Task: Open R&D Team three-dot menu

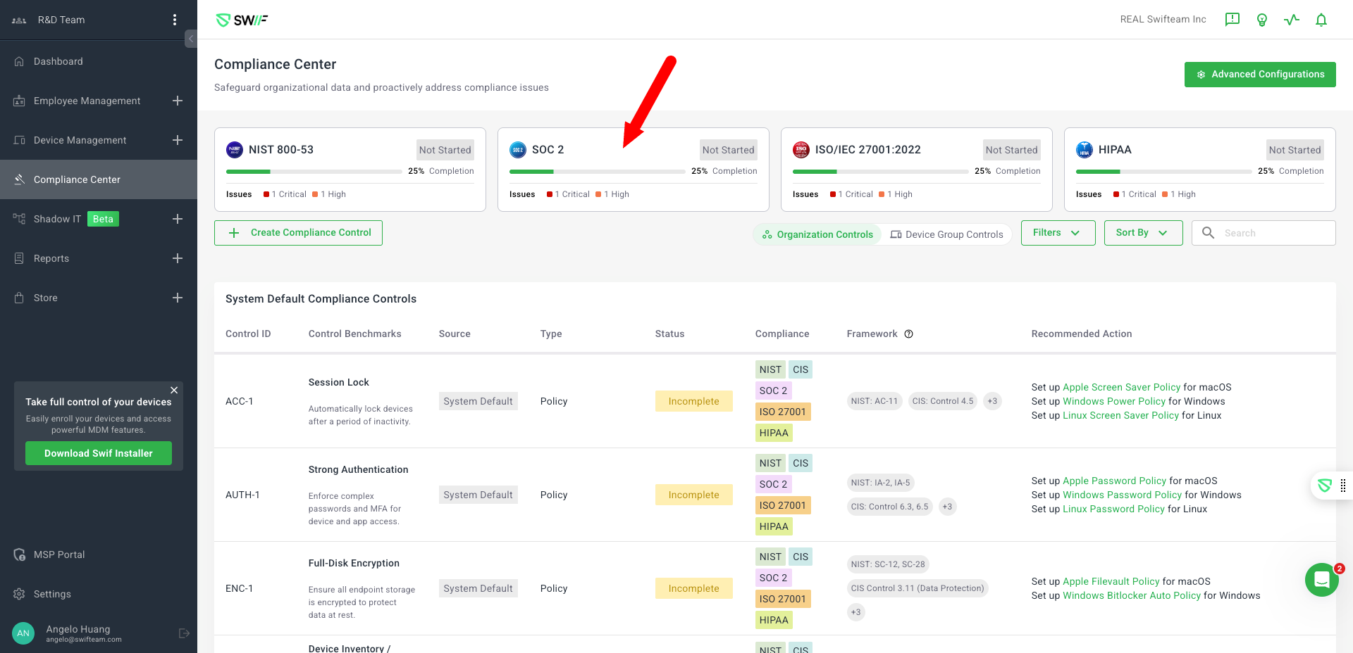Action: pyautogui.click(x=175, y=20)
